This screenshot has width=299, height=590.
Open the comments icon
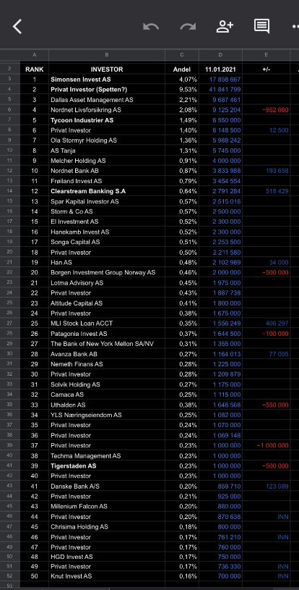point(262,26)
